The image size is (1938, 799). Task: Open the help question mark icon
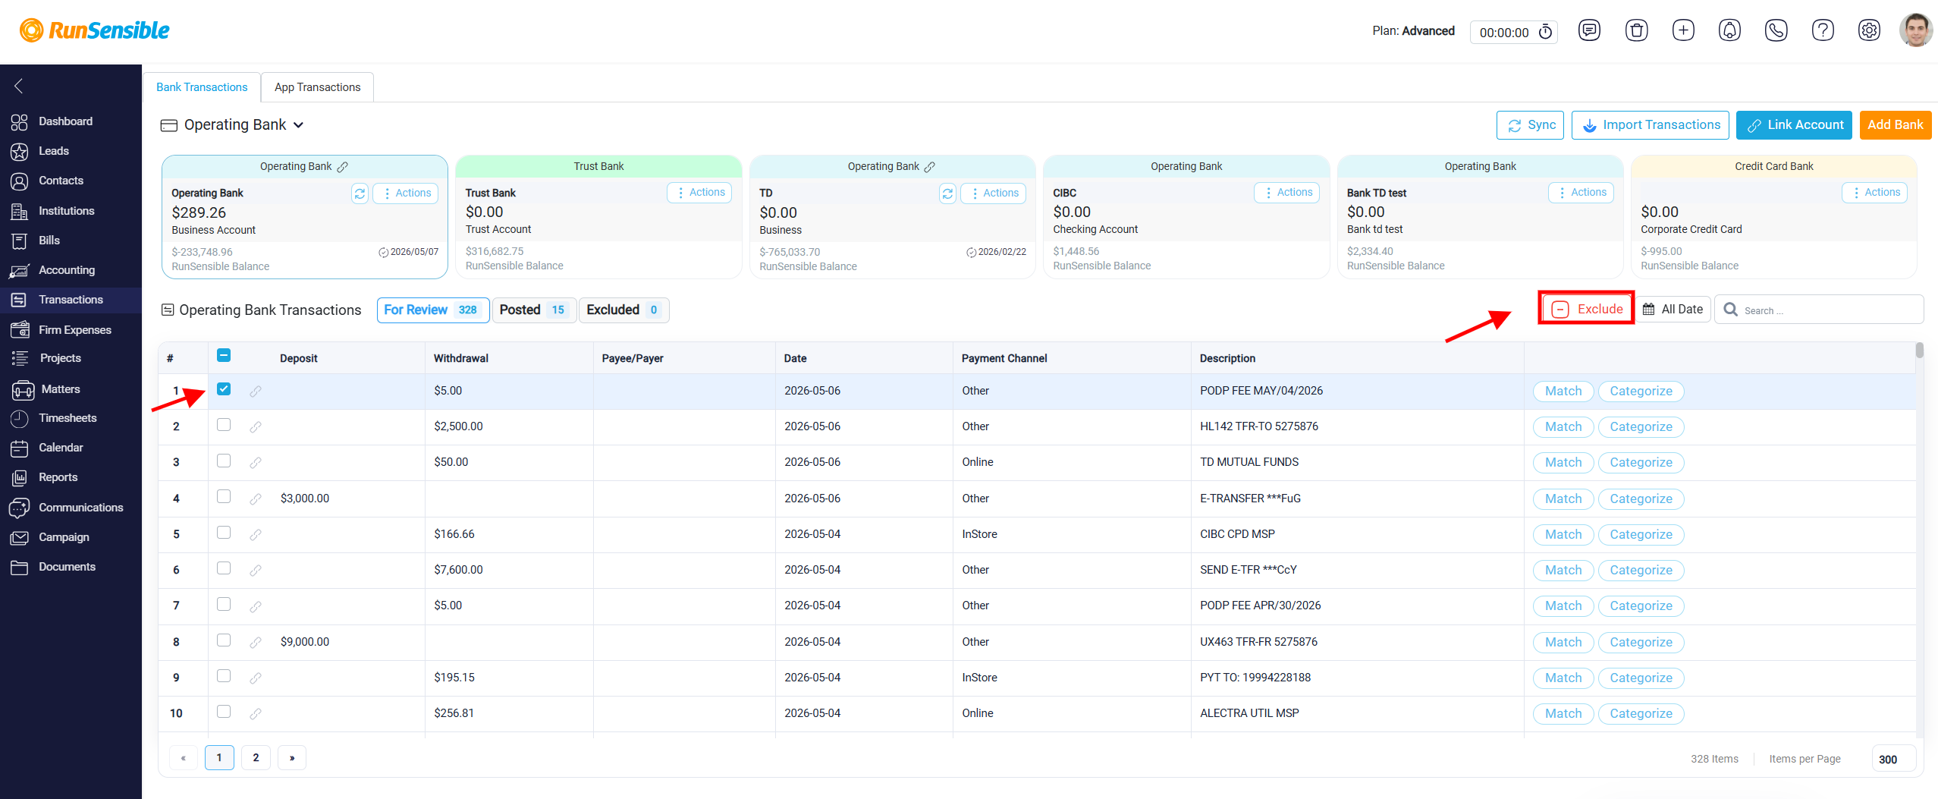[x=1823, y=30]
